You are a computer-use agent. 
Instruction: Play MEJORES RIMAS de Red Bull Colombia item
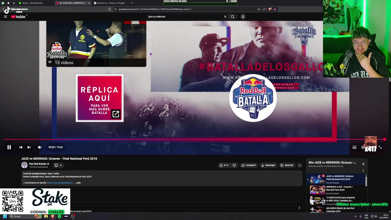coord(336,210)
